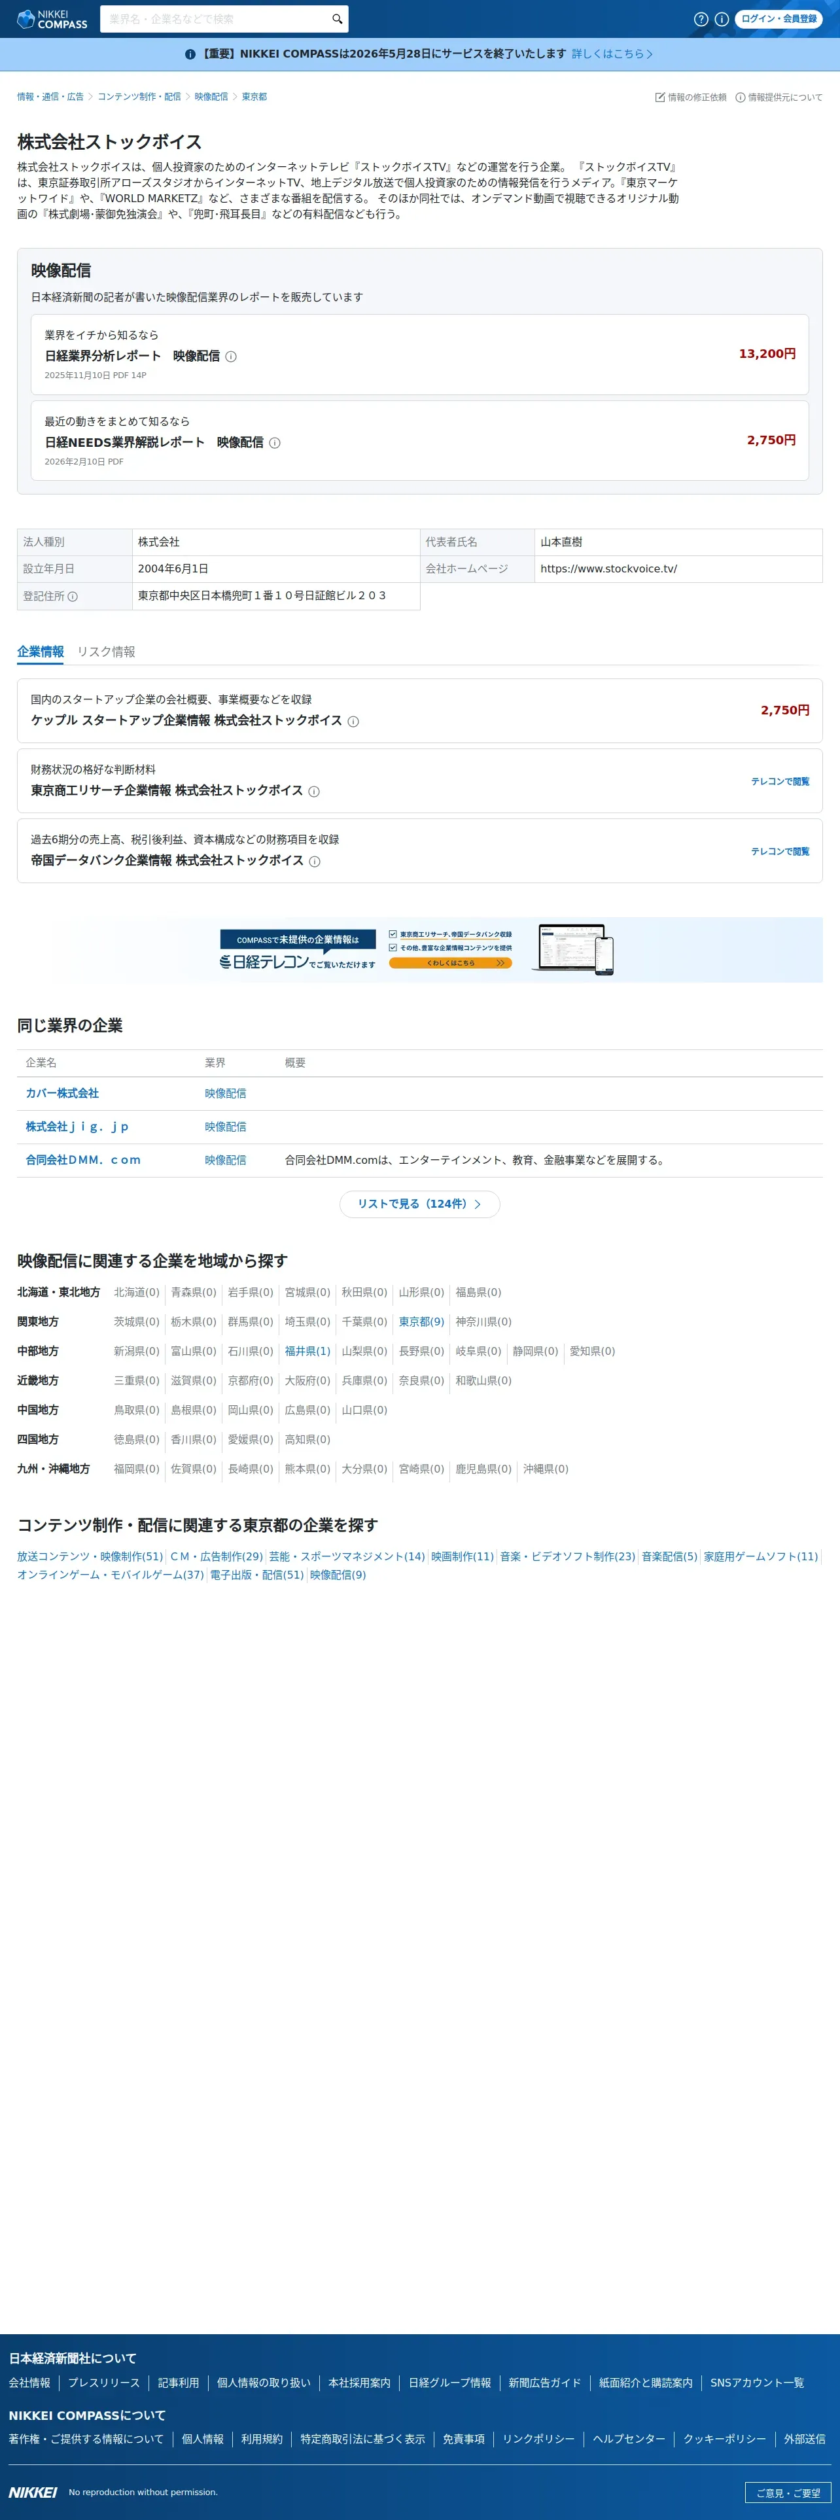
Task: Click the info icon in the service end notice
Action: click(x=190, y=55)
